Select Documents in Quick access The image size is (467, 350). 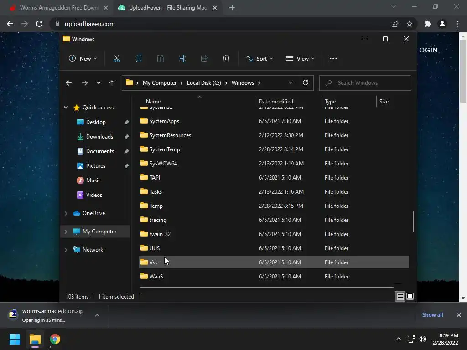(x=100, y=151)
